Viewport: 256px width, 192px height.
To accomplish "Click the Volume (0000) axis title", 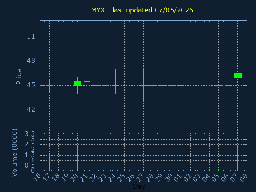I will click(x=14, y=153).
